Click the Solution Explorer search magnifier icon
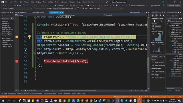183x103 pixels. tap(180, 18)
